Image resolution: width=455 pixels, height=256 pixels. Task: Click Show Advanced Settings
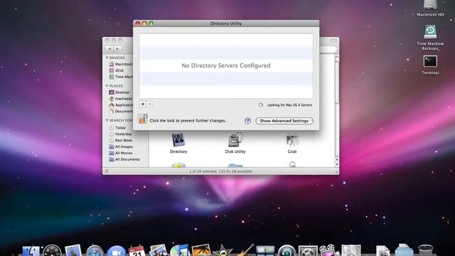284,121
